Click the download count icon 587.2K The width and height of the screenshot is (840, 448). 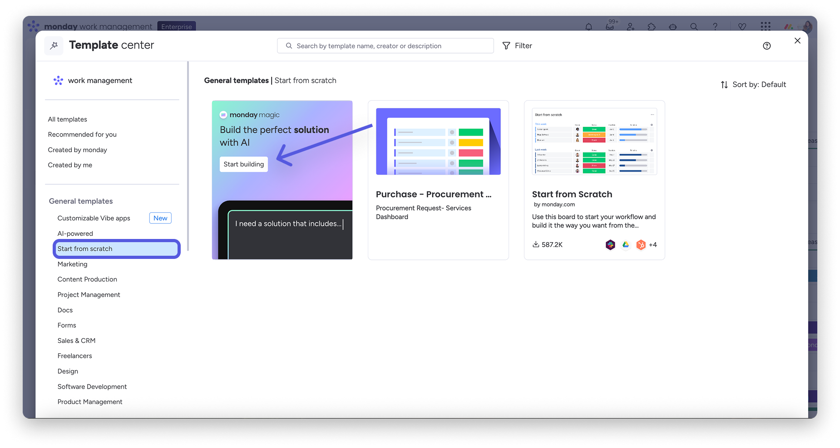click(x=536, y=244)
